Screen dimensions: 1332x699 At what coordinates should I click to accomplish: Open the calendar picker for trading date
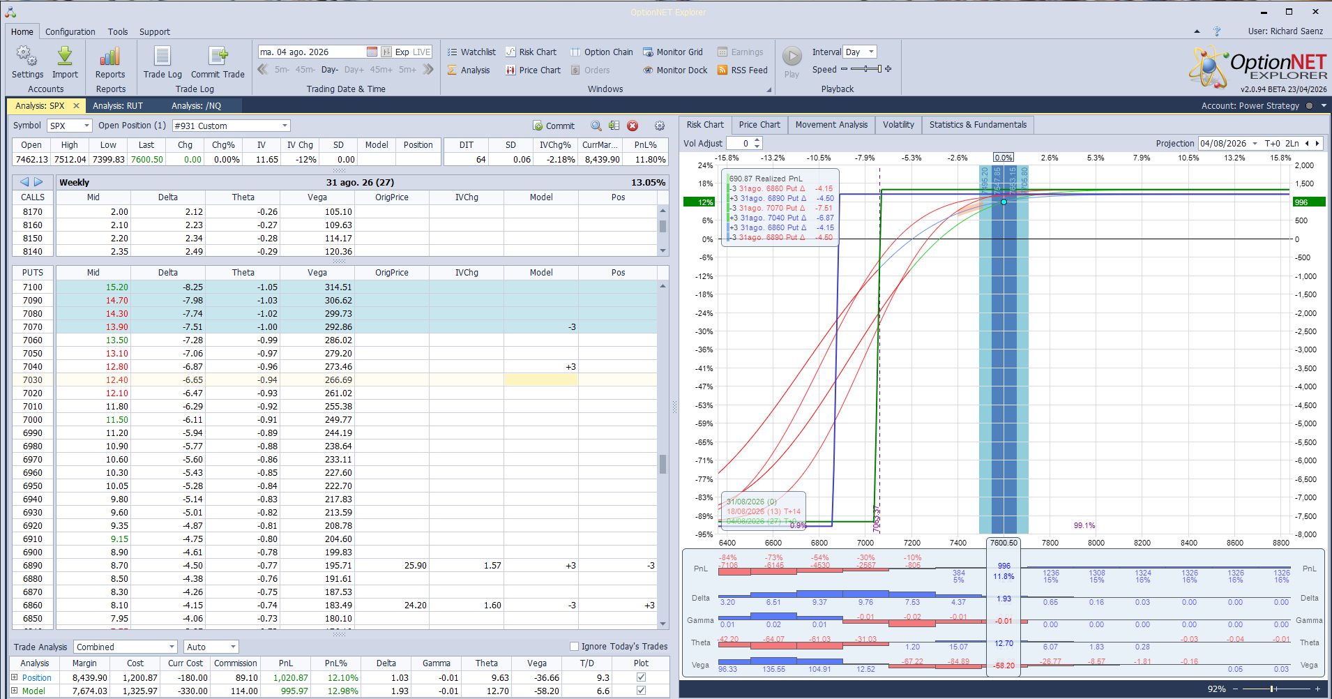click(372, 52)
